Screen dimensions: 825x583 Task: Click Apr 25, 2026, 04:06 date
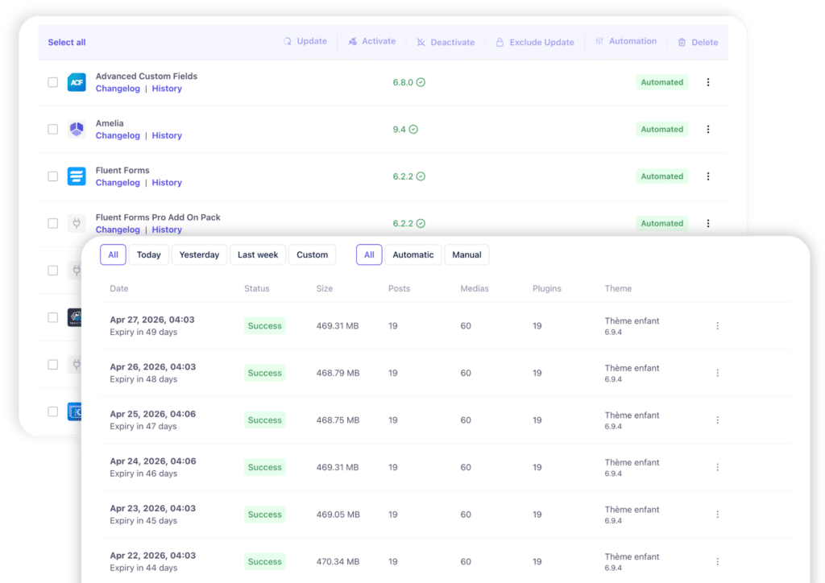pos(152,414)
